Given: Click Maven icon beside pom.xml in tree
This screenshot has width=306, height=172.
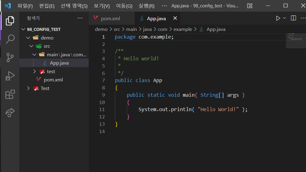Looking at the screenshot, I should click(x=39, y=79).
